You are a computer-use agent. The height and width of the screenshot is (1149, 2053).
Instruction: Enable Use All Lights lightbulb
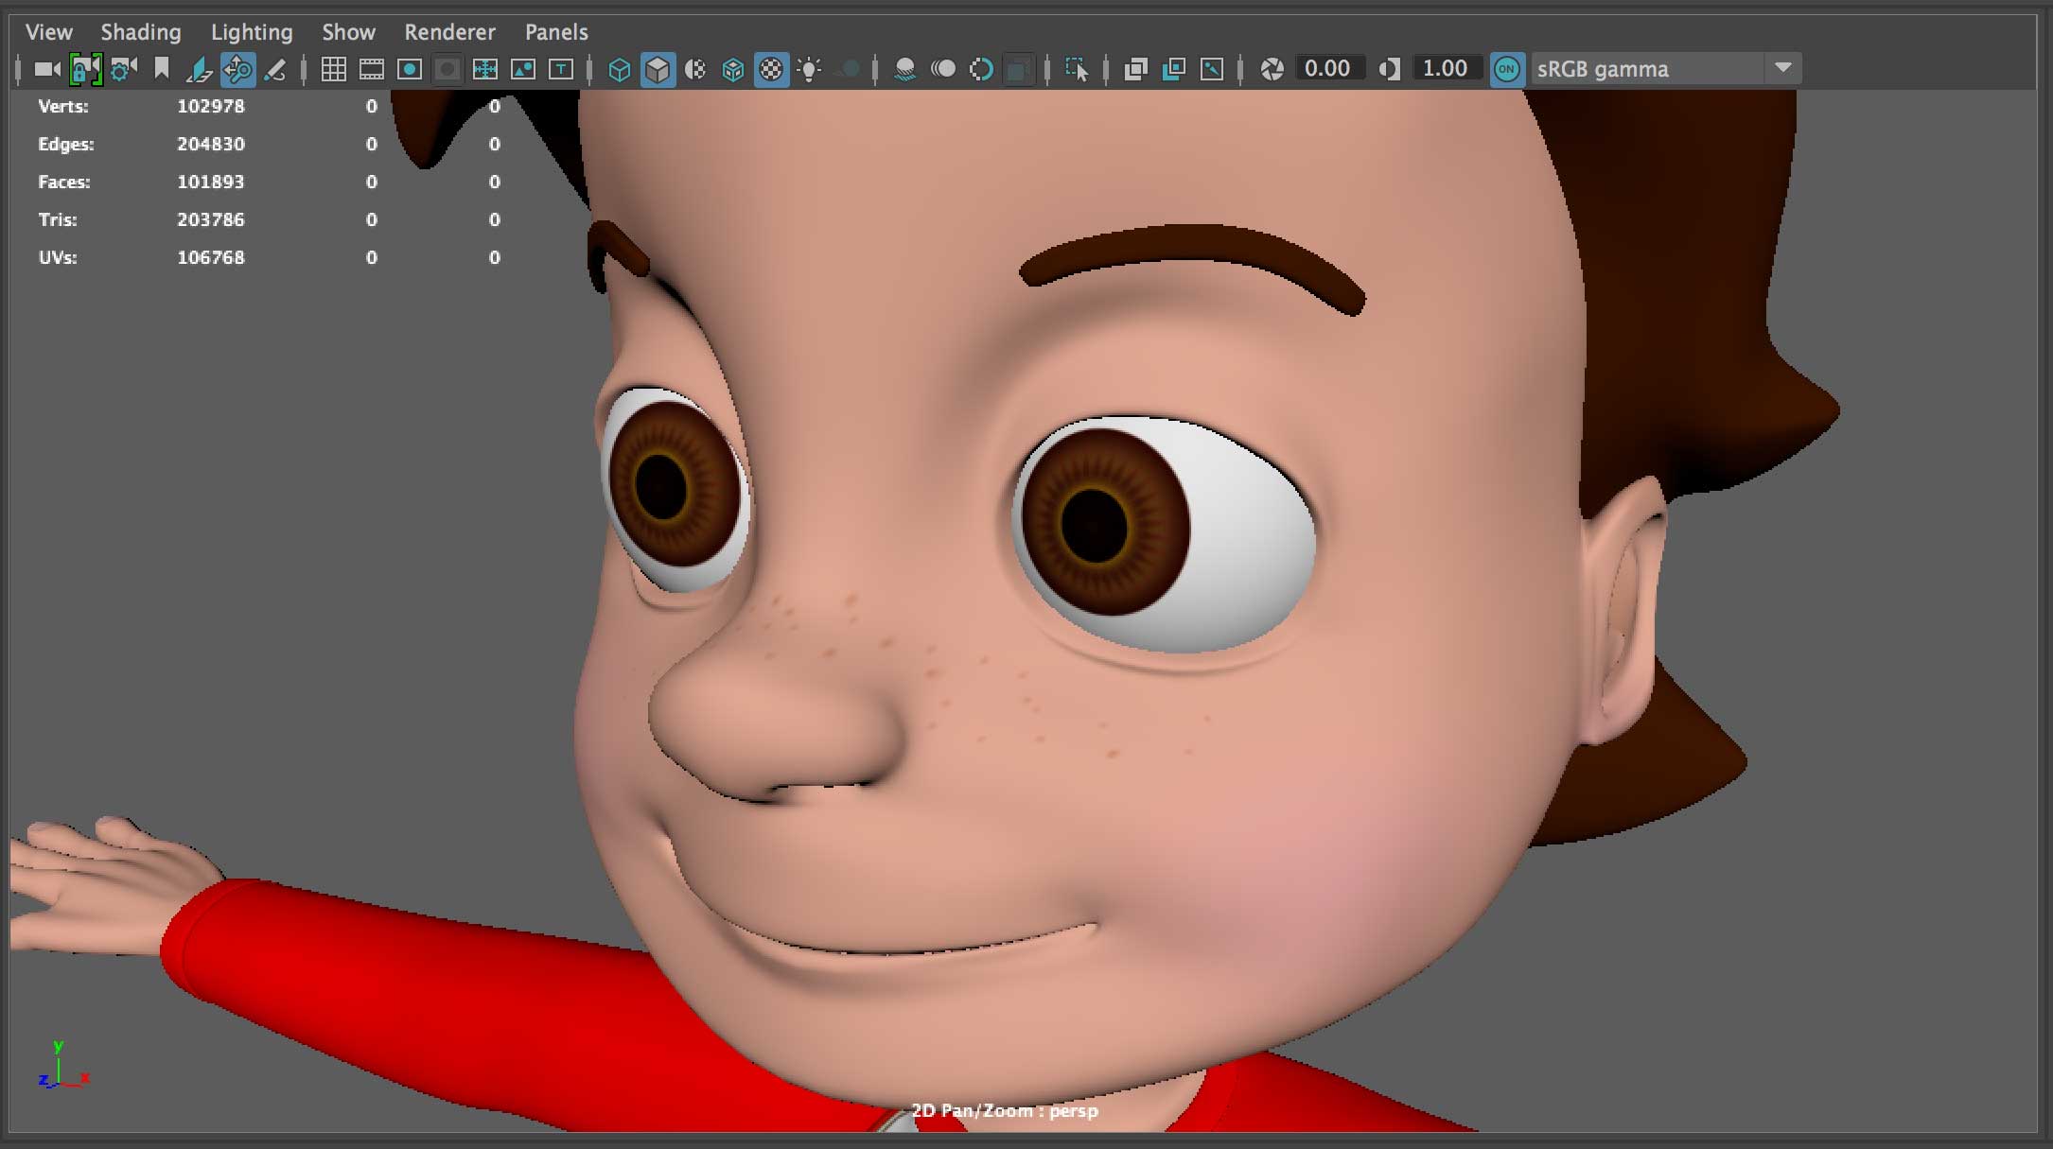point(809,69)
